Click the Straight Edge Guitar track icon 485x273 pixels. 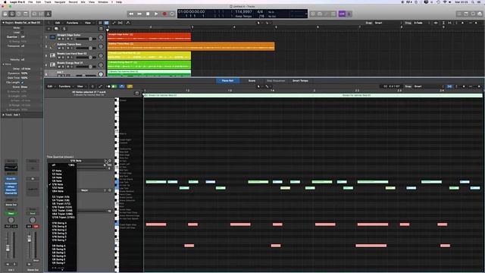coord(52,37)
